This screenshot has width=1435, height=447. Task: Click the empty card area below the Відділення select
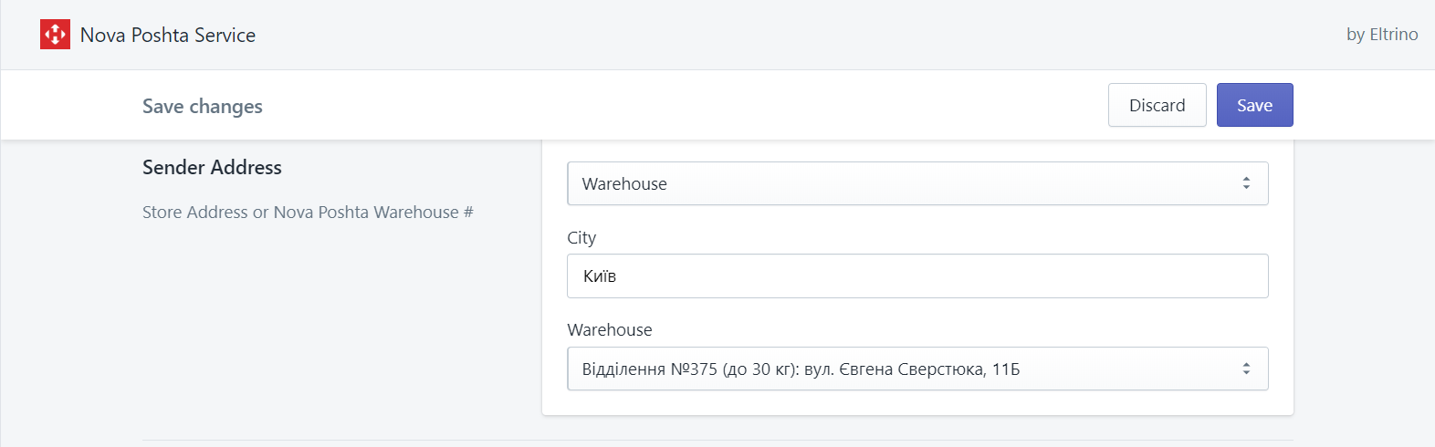pyautogui.click(x=917, y=403)
